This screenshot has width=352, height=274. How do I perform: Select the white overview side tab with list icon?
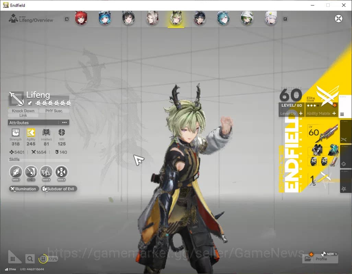(x=345, y=106)
